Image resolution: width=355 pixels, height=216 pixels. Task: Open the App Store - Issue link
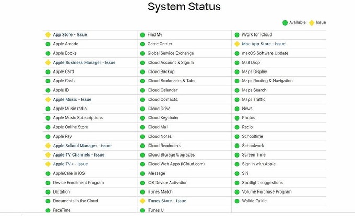coord(70,35)
